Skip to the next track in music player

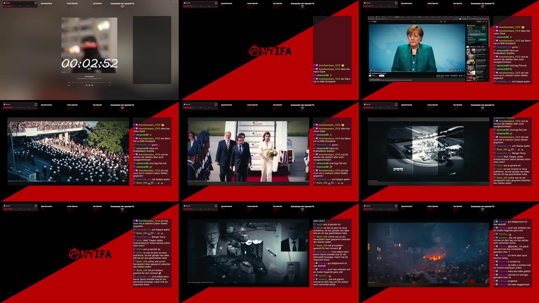(92, 85)
